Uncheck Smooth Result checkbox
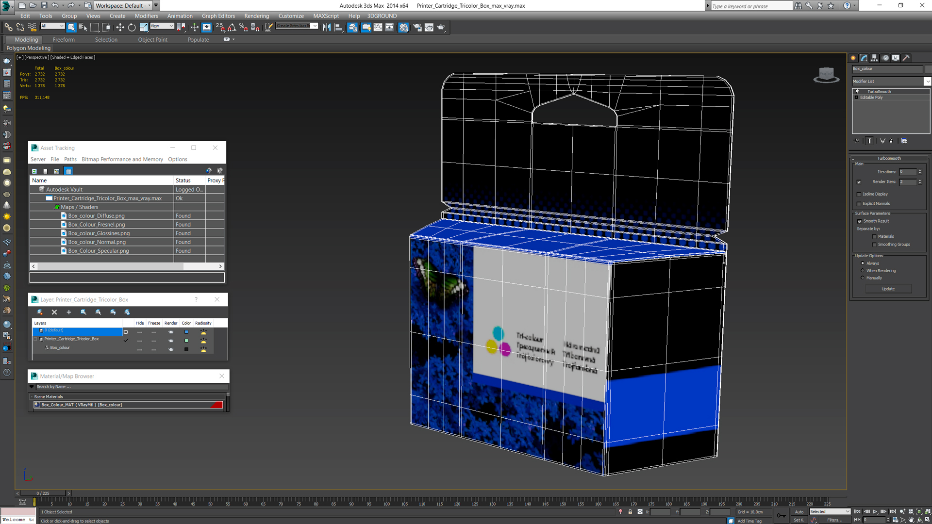 [860, 221]
